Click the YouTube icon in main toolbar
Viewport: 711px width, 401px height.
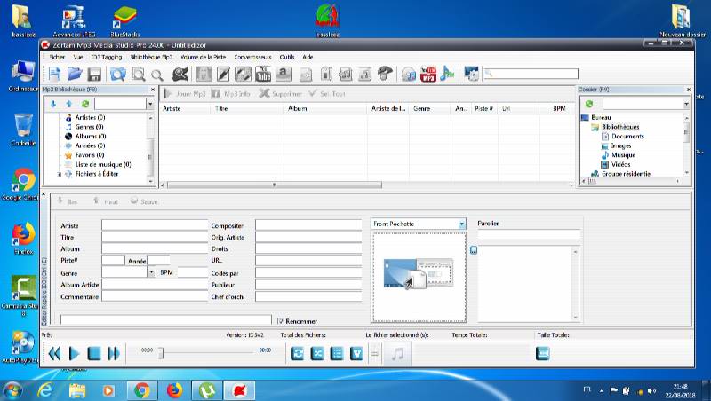point(262,74)
